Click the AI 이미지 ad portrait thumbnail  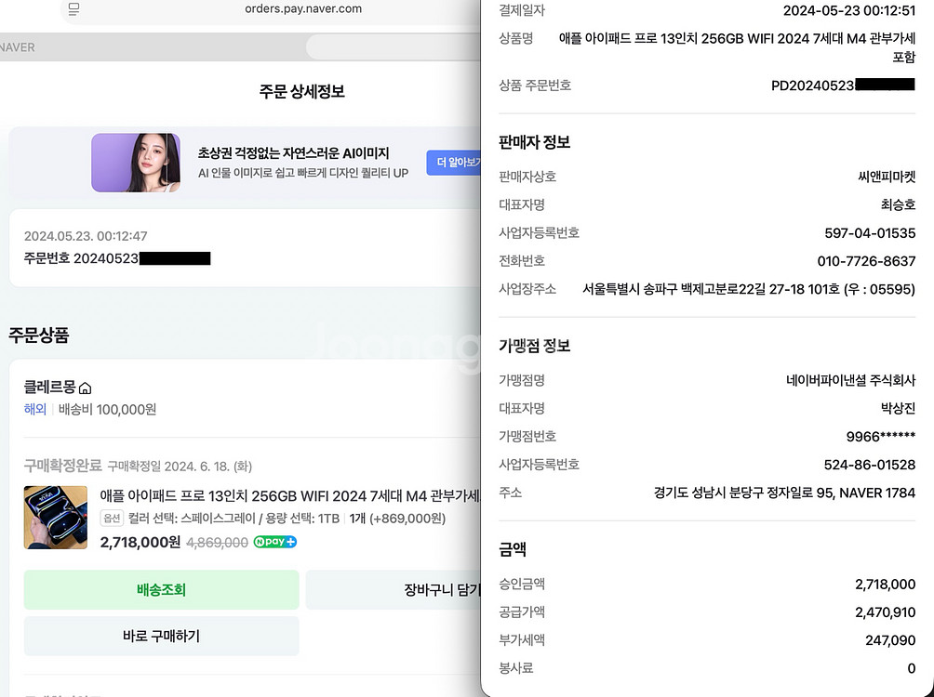tap(136, 163)
